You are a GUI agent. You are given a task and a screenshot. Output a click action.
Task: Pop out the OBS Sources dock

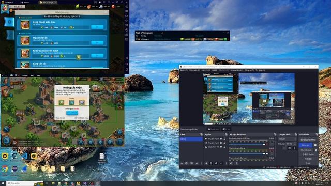[x=226, y=134]
